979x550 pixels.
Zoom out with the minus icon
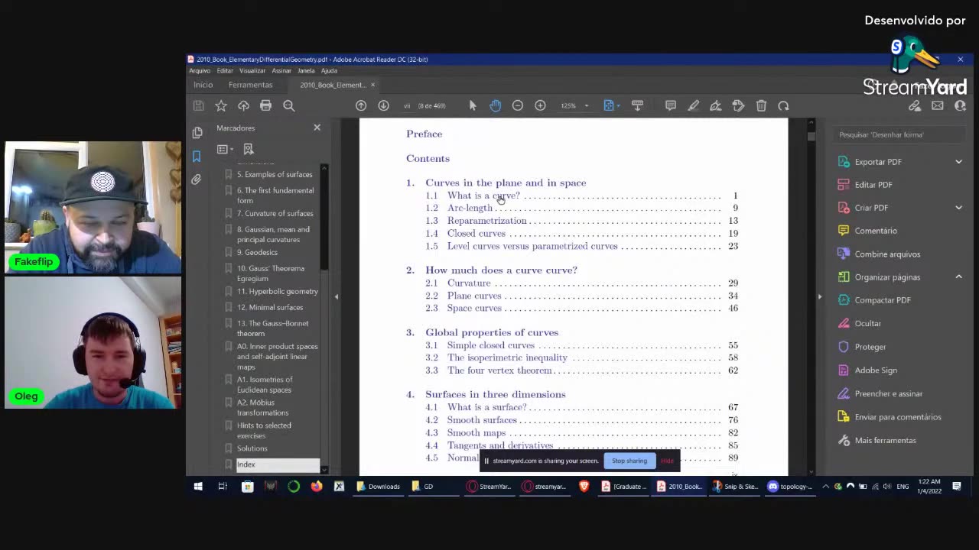pyautogui.click(x=518, y=105)
